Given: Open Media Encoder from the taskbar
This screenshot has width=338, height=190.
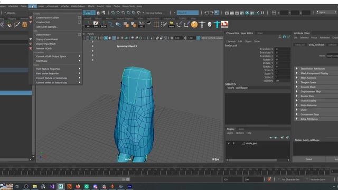Looking at the screenshot, I should (129, 186).
